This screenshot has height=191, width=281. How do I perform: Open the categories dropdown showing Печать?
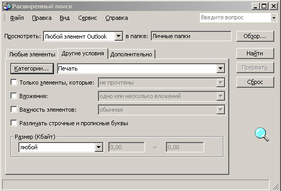(x=220, y=68)
